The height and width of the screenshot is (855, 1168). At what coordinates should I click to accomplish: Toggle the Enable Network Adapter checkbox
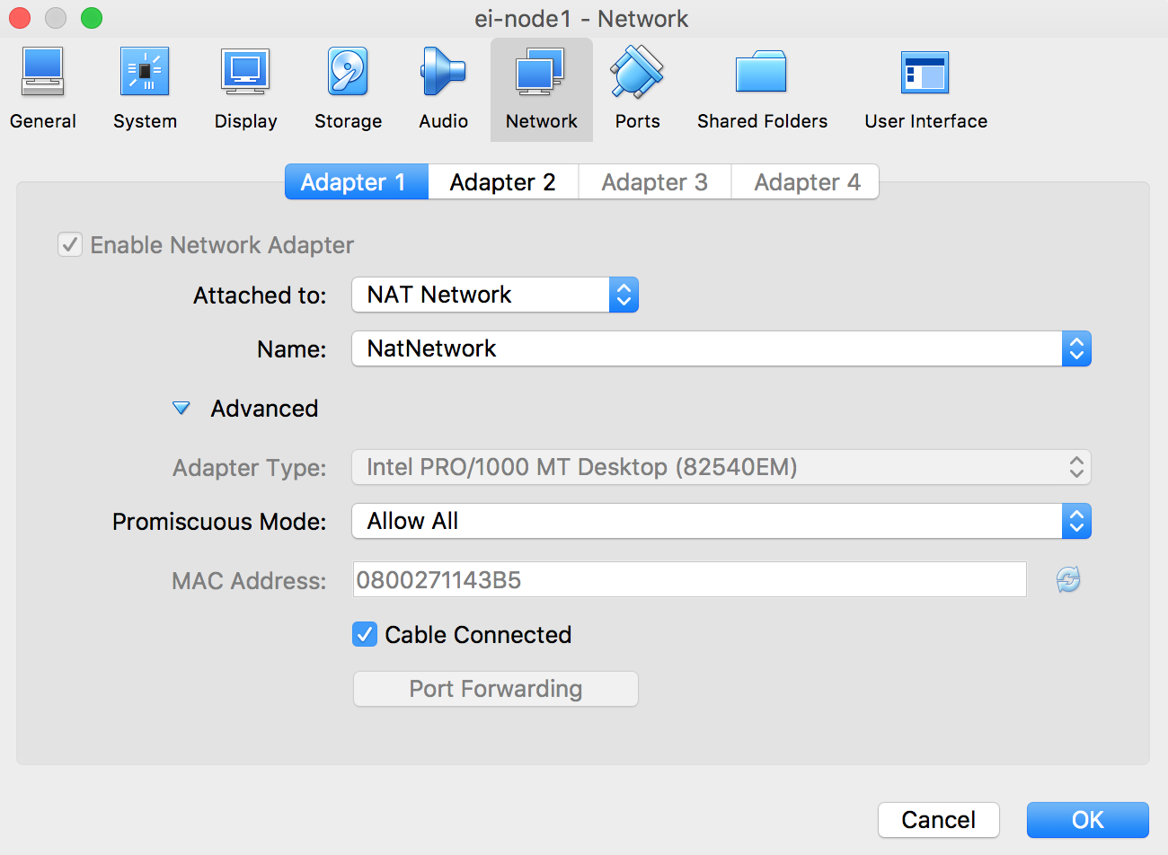click(70, 244)
